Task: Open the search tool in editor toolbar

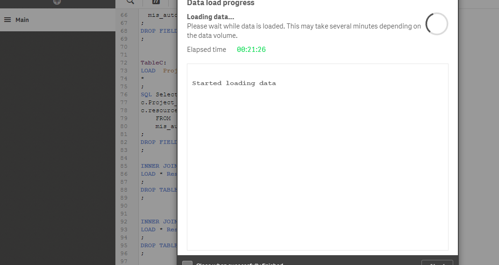Action: click(x=130, y=1)
